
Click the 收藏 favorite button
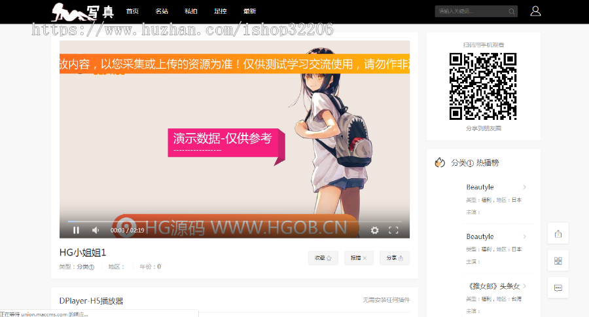(x=323, y=258)
